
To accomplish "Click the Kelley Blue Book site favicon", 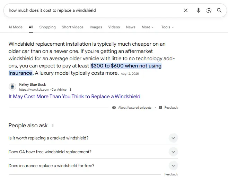I will (x=12, y=87).
